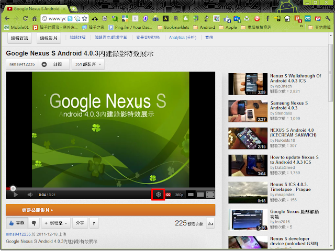Click the address bar URL field
Screen dimensions: 335x251
pyautogui.click(x=57, y=19)
